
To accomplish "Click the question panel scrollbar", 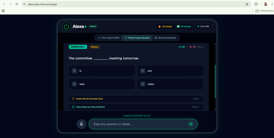I will pos(215,81).
